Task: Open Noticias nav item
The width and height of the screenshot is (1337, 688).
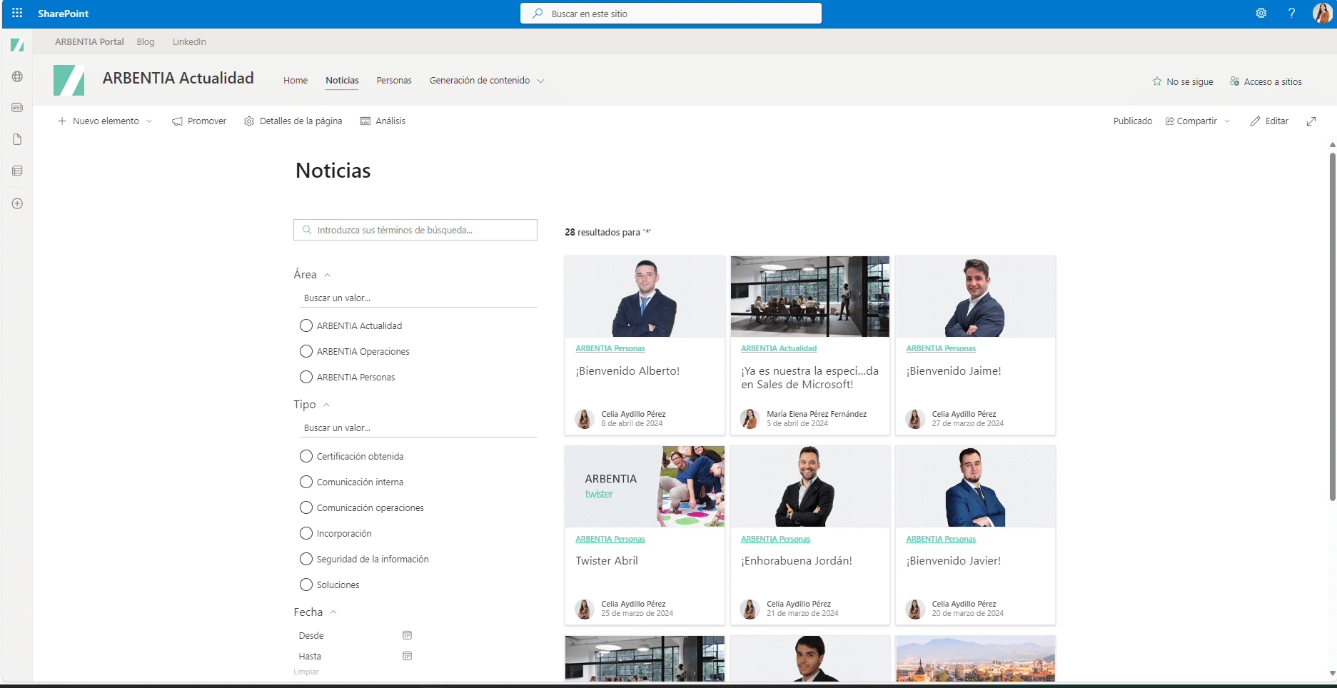Action: (x=342, y=81)
